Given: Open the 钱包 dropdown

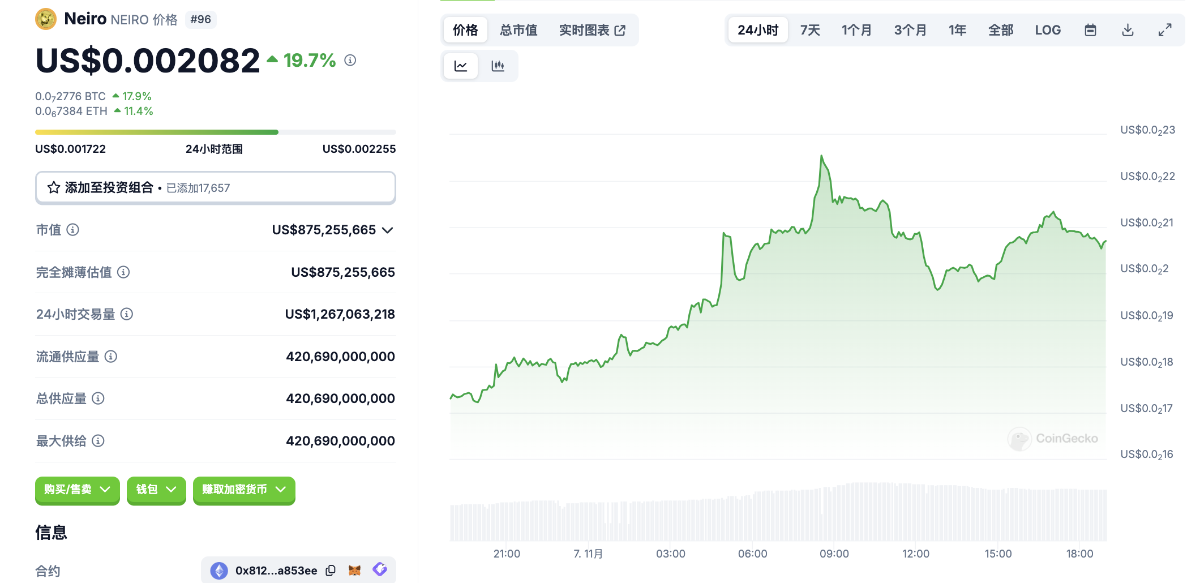Looking at the screenshot, I should [x=156, y=490].
